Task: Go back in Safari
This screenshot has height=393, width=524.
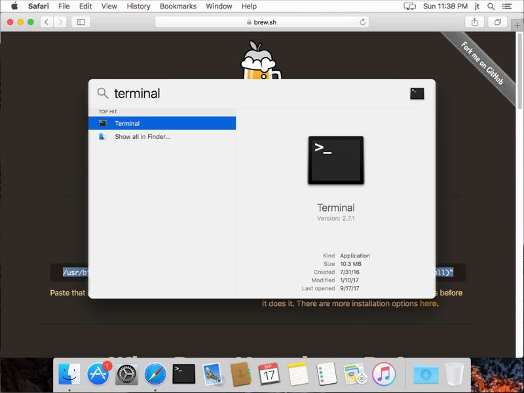Action: tap(47, 22)
